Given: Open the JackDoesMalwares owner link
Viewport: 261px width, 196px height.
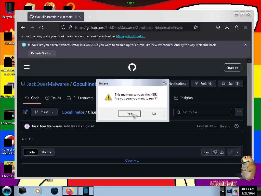Looking at the screenshot, I should (x=48, y=84).
